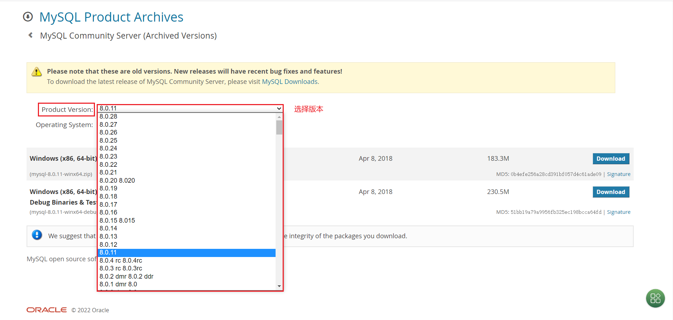This screenshot has width=673, height=320.
Task: Open the green floating grid widget
Action: pyautogui.click(x=655, y=298)
